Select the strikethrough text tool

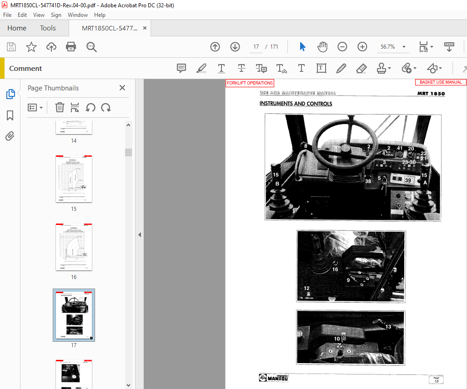click(x=241, y=68)
